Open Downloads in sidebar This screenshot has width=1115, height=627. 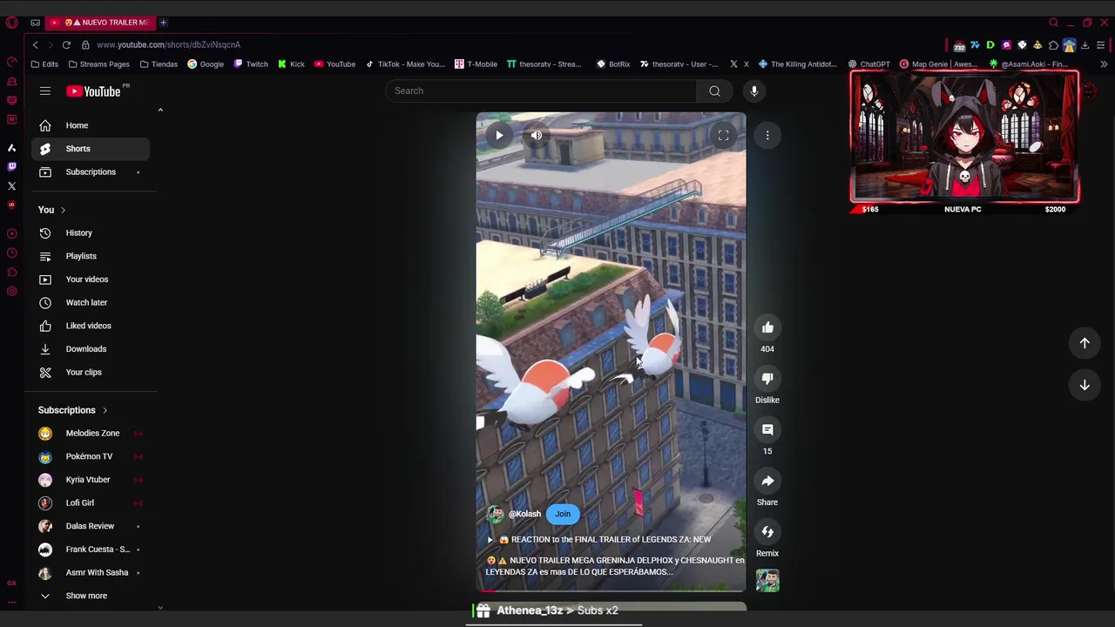(91, 348)
